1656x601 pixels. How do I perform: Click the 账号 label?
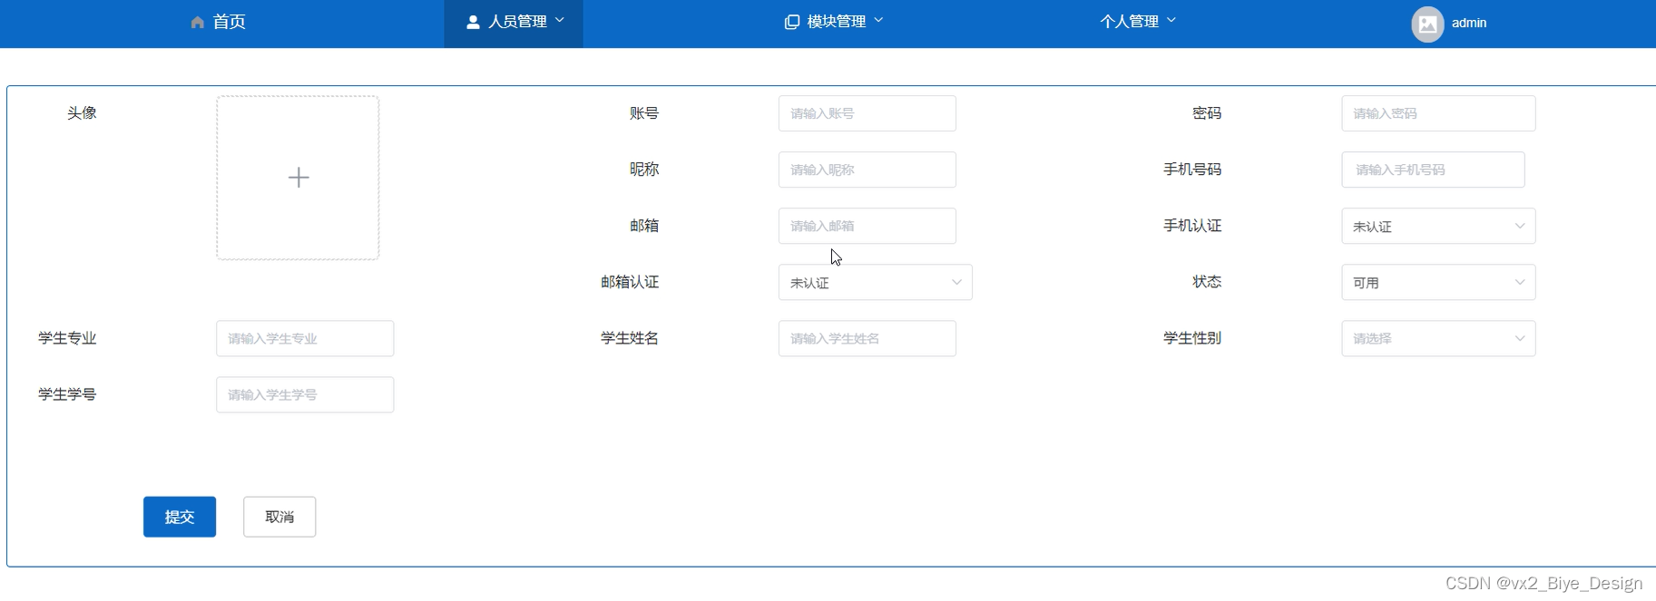[x=644, y=113]
